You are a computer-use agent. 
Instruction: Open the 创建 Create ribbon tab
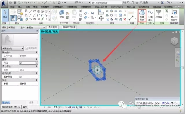(12, 7)
